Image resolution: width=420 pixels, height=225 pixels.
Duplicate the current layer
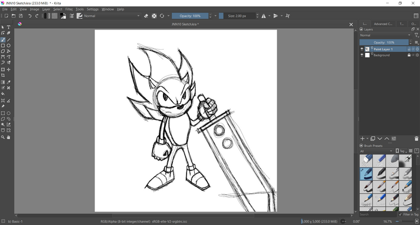coord(372,139)
